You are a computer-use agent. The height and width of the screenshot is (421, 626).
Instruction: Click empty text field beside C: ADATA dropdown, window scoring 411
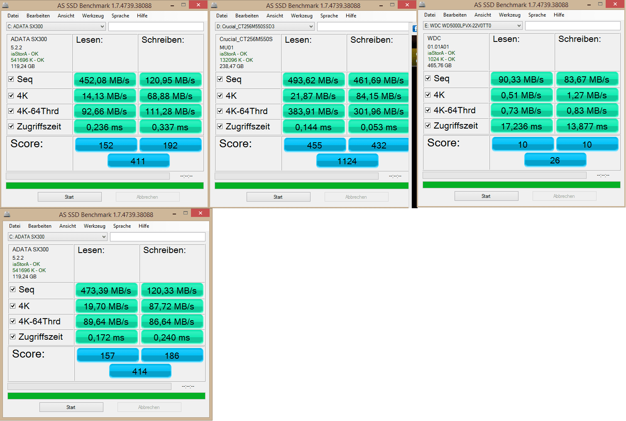point(156,27)
